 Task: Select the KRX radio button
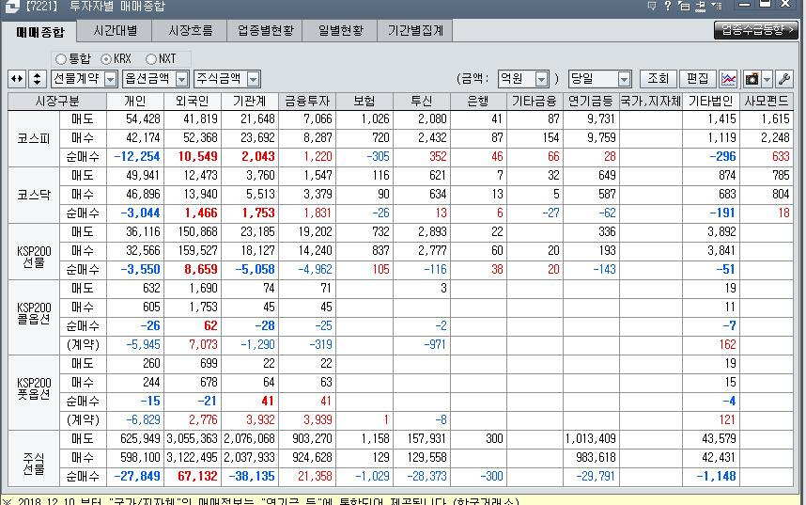106,58
